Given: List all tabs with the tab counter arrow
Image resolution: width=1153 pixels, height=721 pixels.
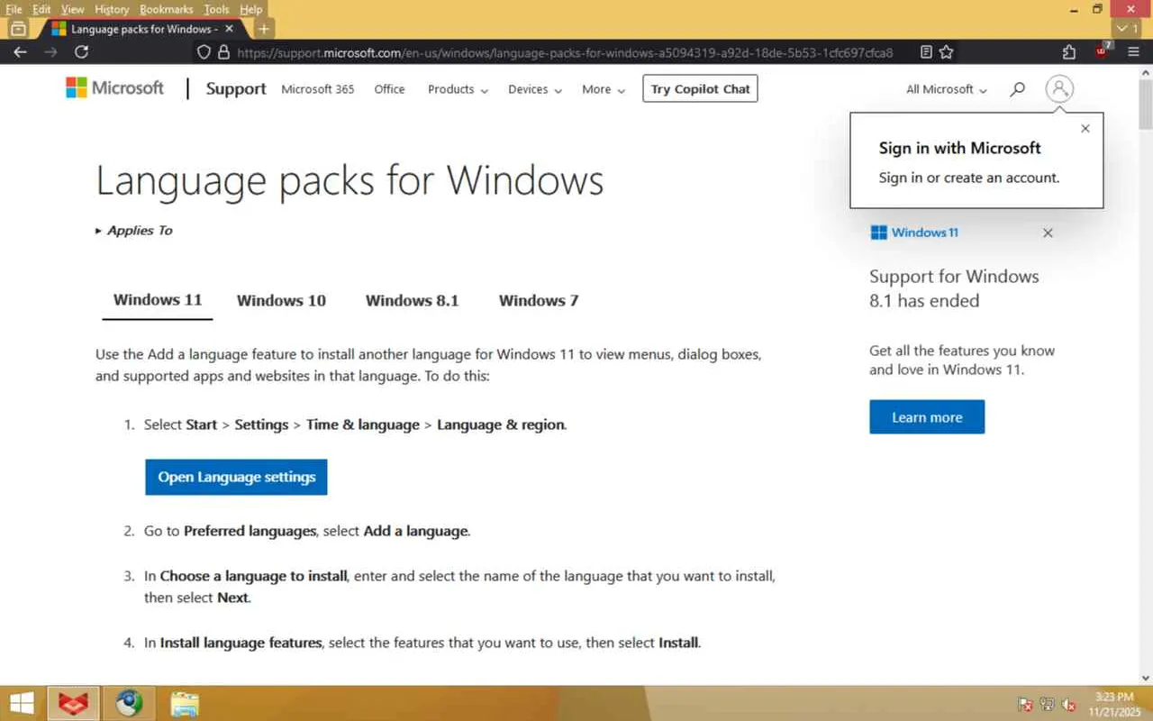Looking at the screenshot, I should 1129,29.
